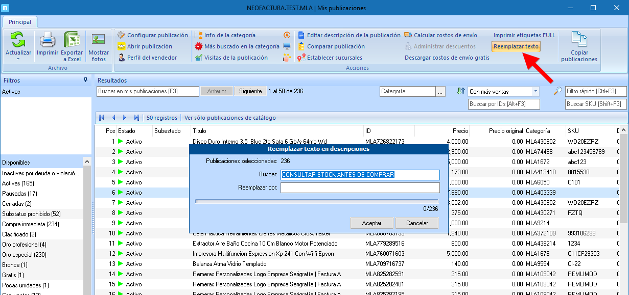Jump to the last page of results
629x295 pixels.
pos(136,118)
